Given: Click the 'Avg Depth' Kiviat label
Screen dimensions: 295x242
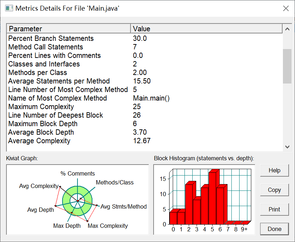Looking at the screenshot, I should pos(41,210).
